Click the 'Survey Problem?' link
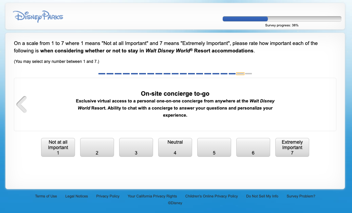The image size is (352, 213). (x=301, y=196)
